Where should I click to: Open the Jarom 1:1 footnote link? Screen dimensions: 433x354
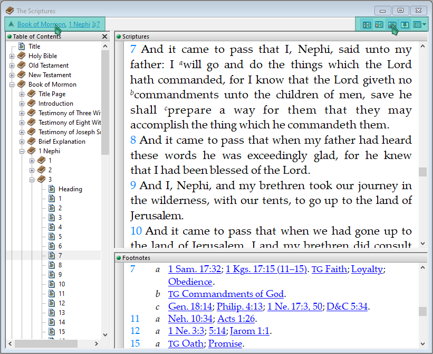pyautogui.click(x=249, y=331)
